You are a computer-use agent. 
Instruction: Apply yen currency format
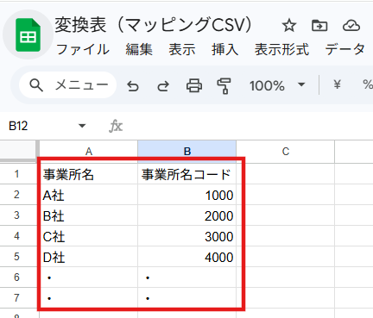337,84
